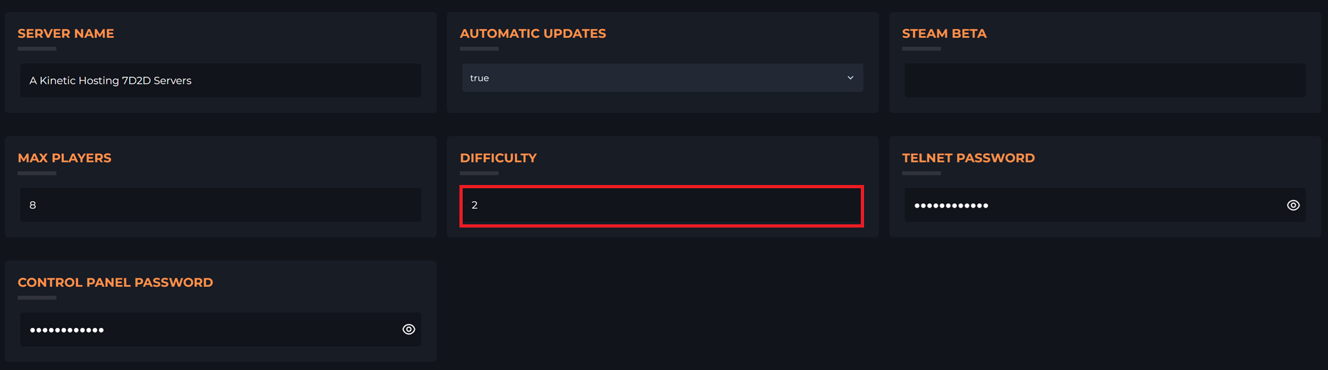Image resolution: width=1328 pixels, height=370 pixels.
Task: Click the DIFFICULTY heading label
Action: [x=498, y=158]
